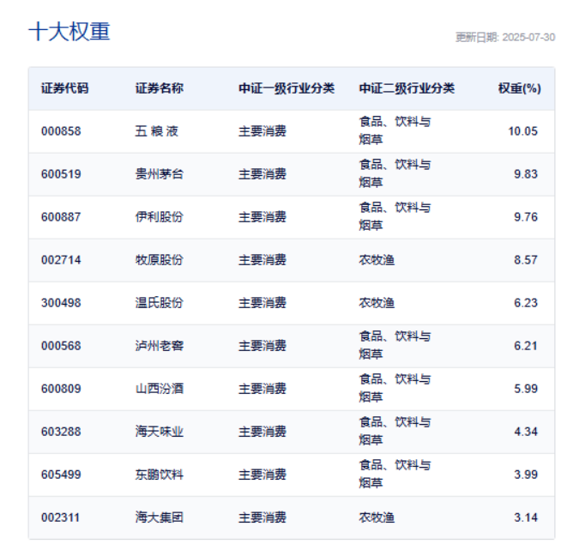Click 食品、饮料与烟草 in the 山西汾酒 row

[395, 389]
